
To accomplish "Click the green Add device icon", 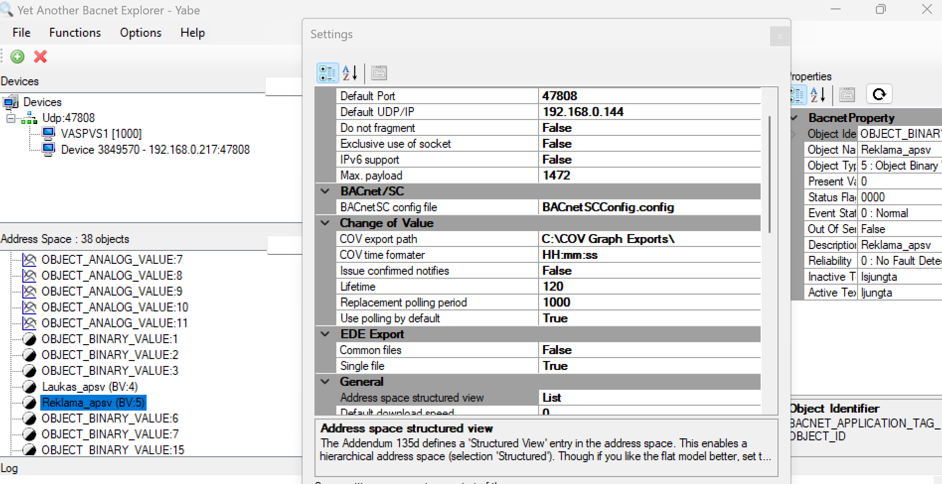I will click(x=17, y=57).
